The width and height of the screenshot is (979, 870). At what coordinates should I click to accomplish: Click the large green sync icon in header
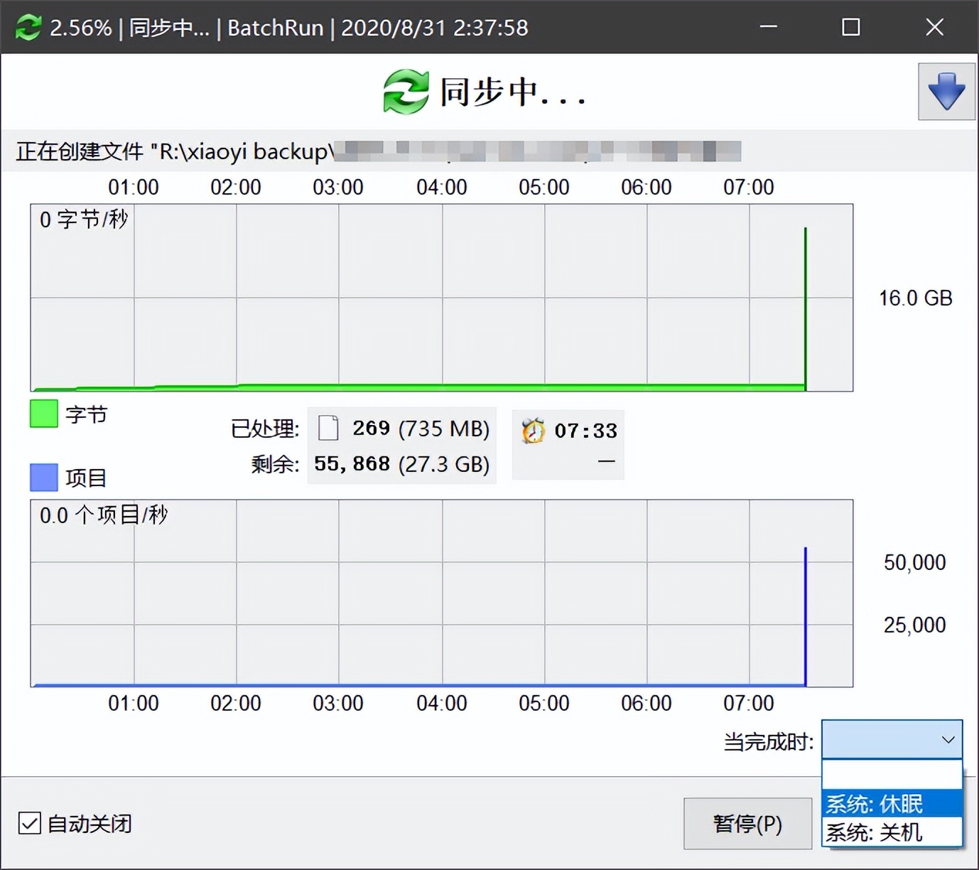406,92
